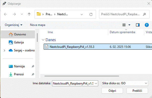Click the Prekliči button

137,91
